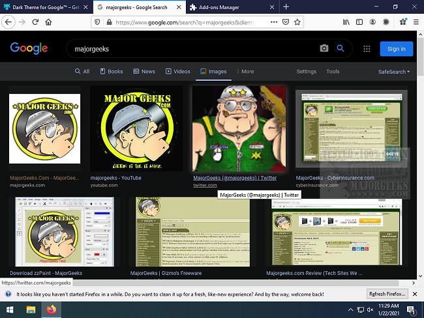Dismiss the Firefox refresh notification bar

point(415,294)
